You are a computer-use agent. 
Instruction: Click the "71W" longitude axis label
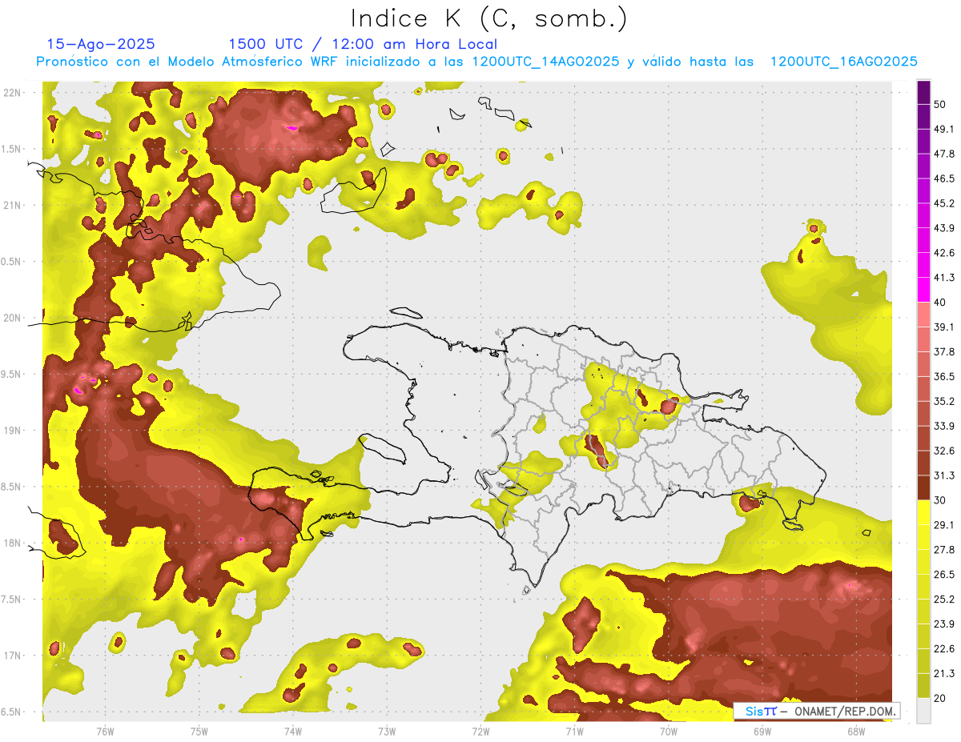click(x=574, y=731)
